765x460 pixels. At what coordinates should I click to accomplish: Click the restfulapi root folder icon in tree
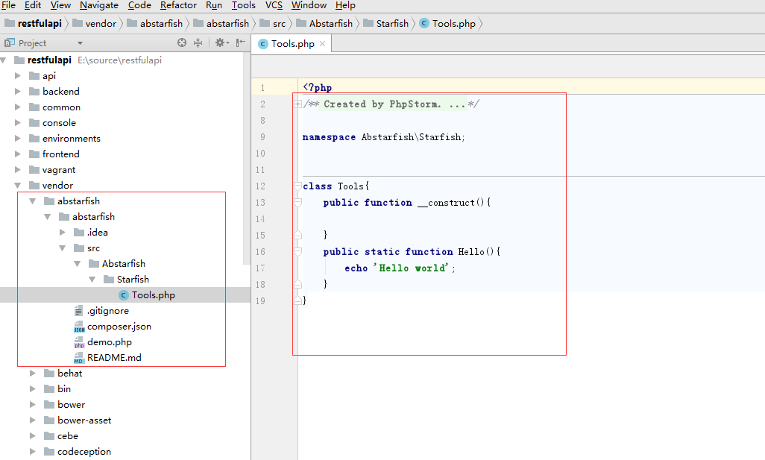tap(19, 60)
